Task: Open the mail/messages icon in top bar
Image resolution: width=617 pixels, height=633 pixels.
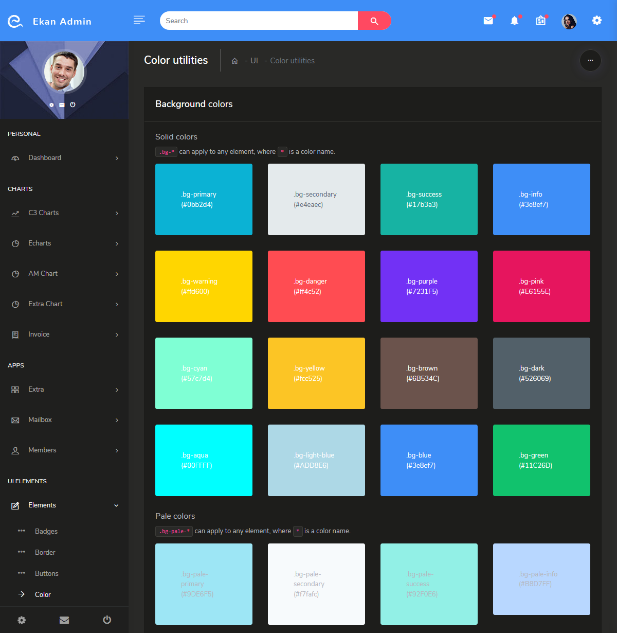Action: click(x=488, y=21)
